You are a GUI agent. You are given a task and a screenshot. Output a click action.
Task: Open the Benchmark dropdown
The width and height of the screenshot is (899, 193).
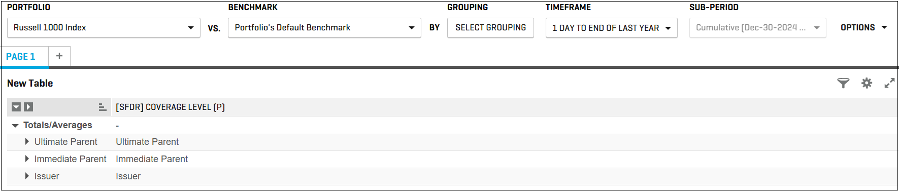click(x=324, y=28)
